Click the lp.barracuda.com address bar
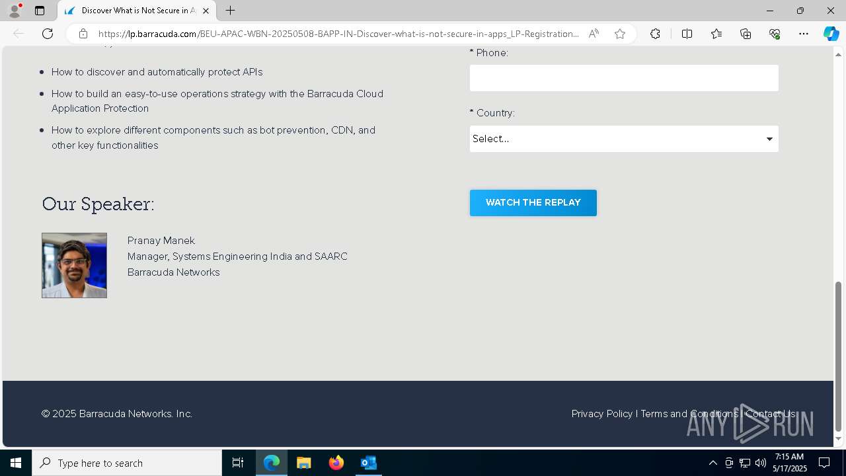The height and width of the screenshot is (476, 846). point(337,34)
